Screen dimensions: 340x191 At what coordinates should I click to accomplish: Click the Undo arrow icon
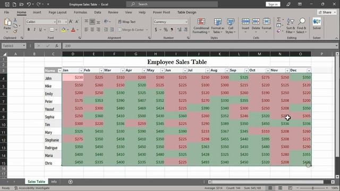pyautogui.click(x=29, y=4)
